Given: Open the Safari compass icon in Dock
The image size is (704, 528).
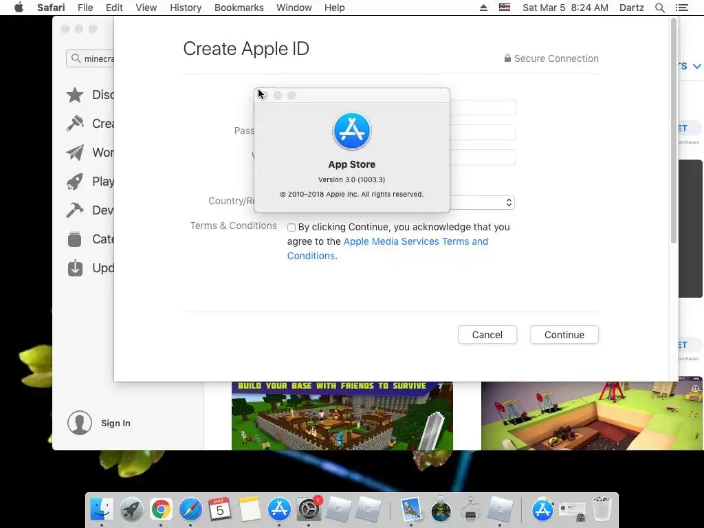Looking at the screenshot, I should click(x=190, y=509).
